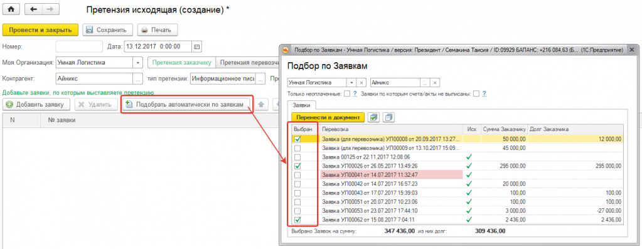Uncheck the Заявка УП00026 row checkbox
This screenshot has height=249, width=642.
point(297,166)
